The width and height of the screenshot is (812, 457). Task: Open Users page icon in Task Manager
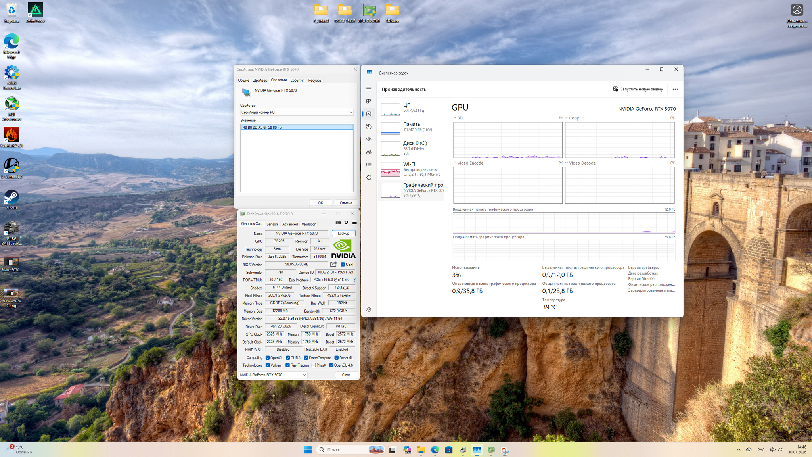pyautogui.click(x=369, y=152)
